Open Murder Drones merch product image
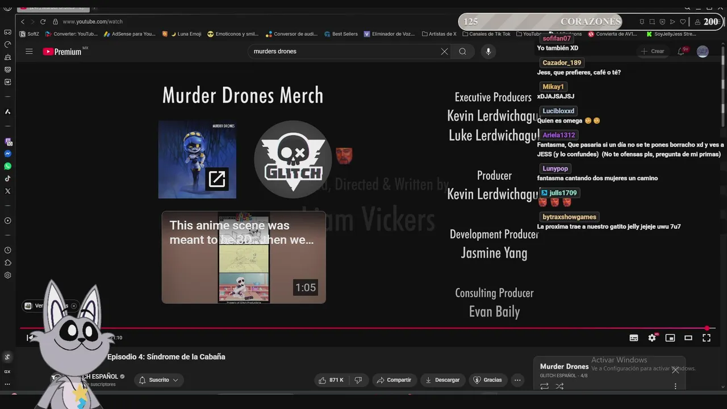 tap(197, 160)
